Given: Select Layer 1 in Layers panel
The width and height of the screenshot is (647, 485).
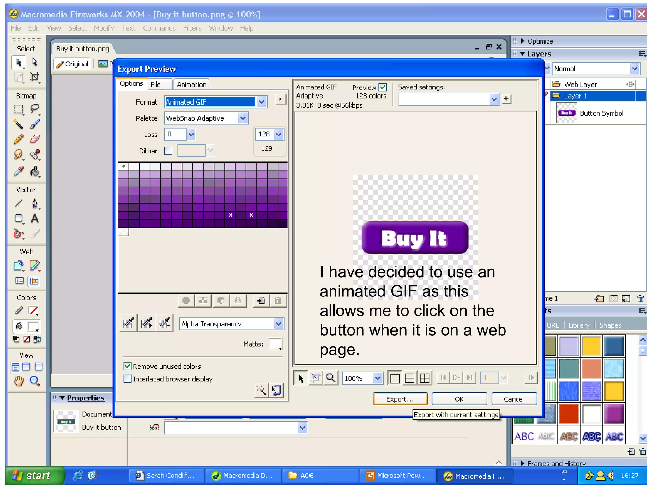Looking at the screenshot, I should [x=598, y=96].
